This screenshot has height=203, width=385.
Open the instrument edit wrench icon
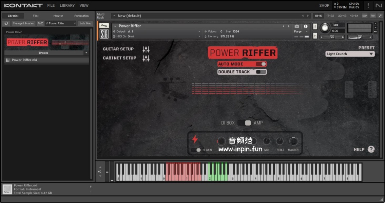[x=104, y=26]
